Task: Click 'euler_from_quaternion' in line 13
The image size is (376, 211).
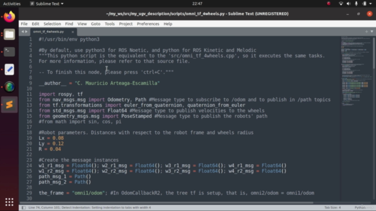Action: coord(153,105)
